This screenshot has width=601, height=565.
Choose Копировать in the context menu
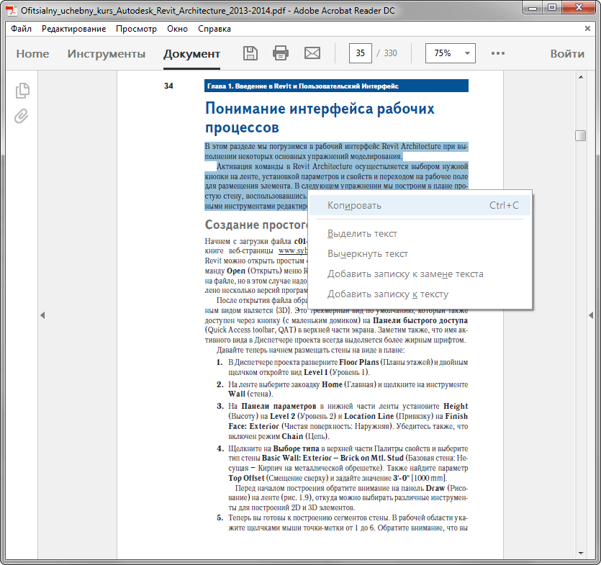coord(420,205)
